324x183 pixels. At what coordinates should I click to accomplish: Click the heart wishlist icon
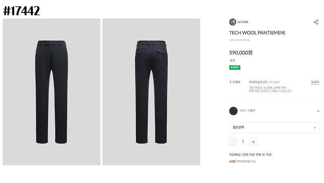click(x=231, y=60)
